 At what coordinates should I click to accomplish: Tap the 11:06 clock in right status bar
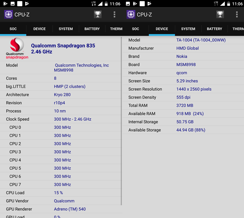pos(237,4)
